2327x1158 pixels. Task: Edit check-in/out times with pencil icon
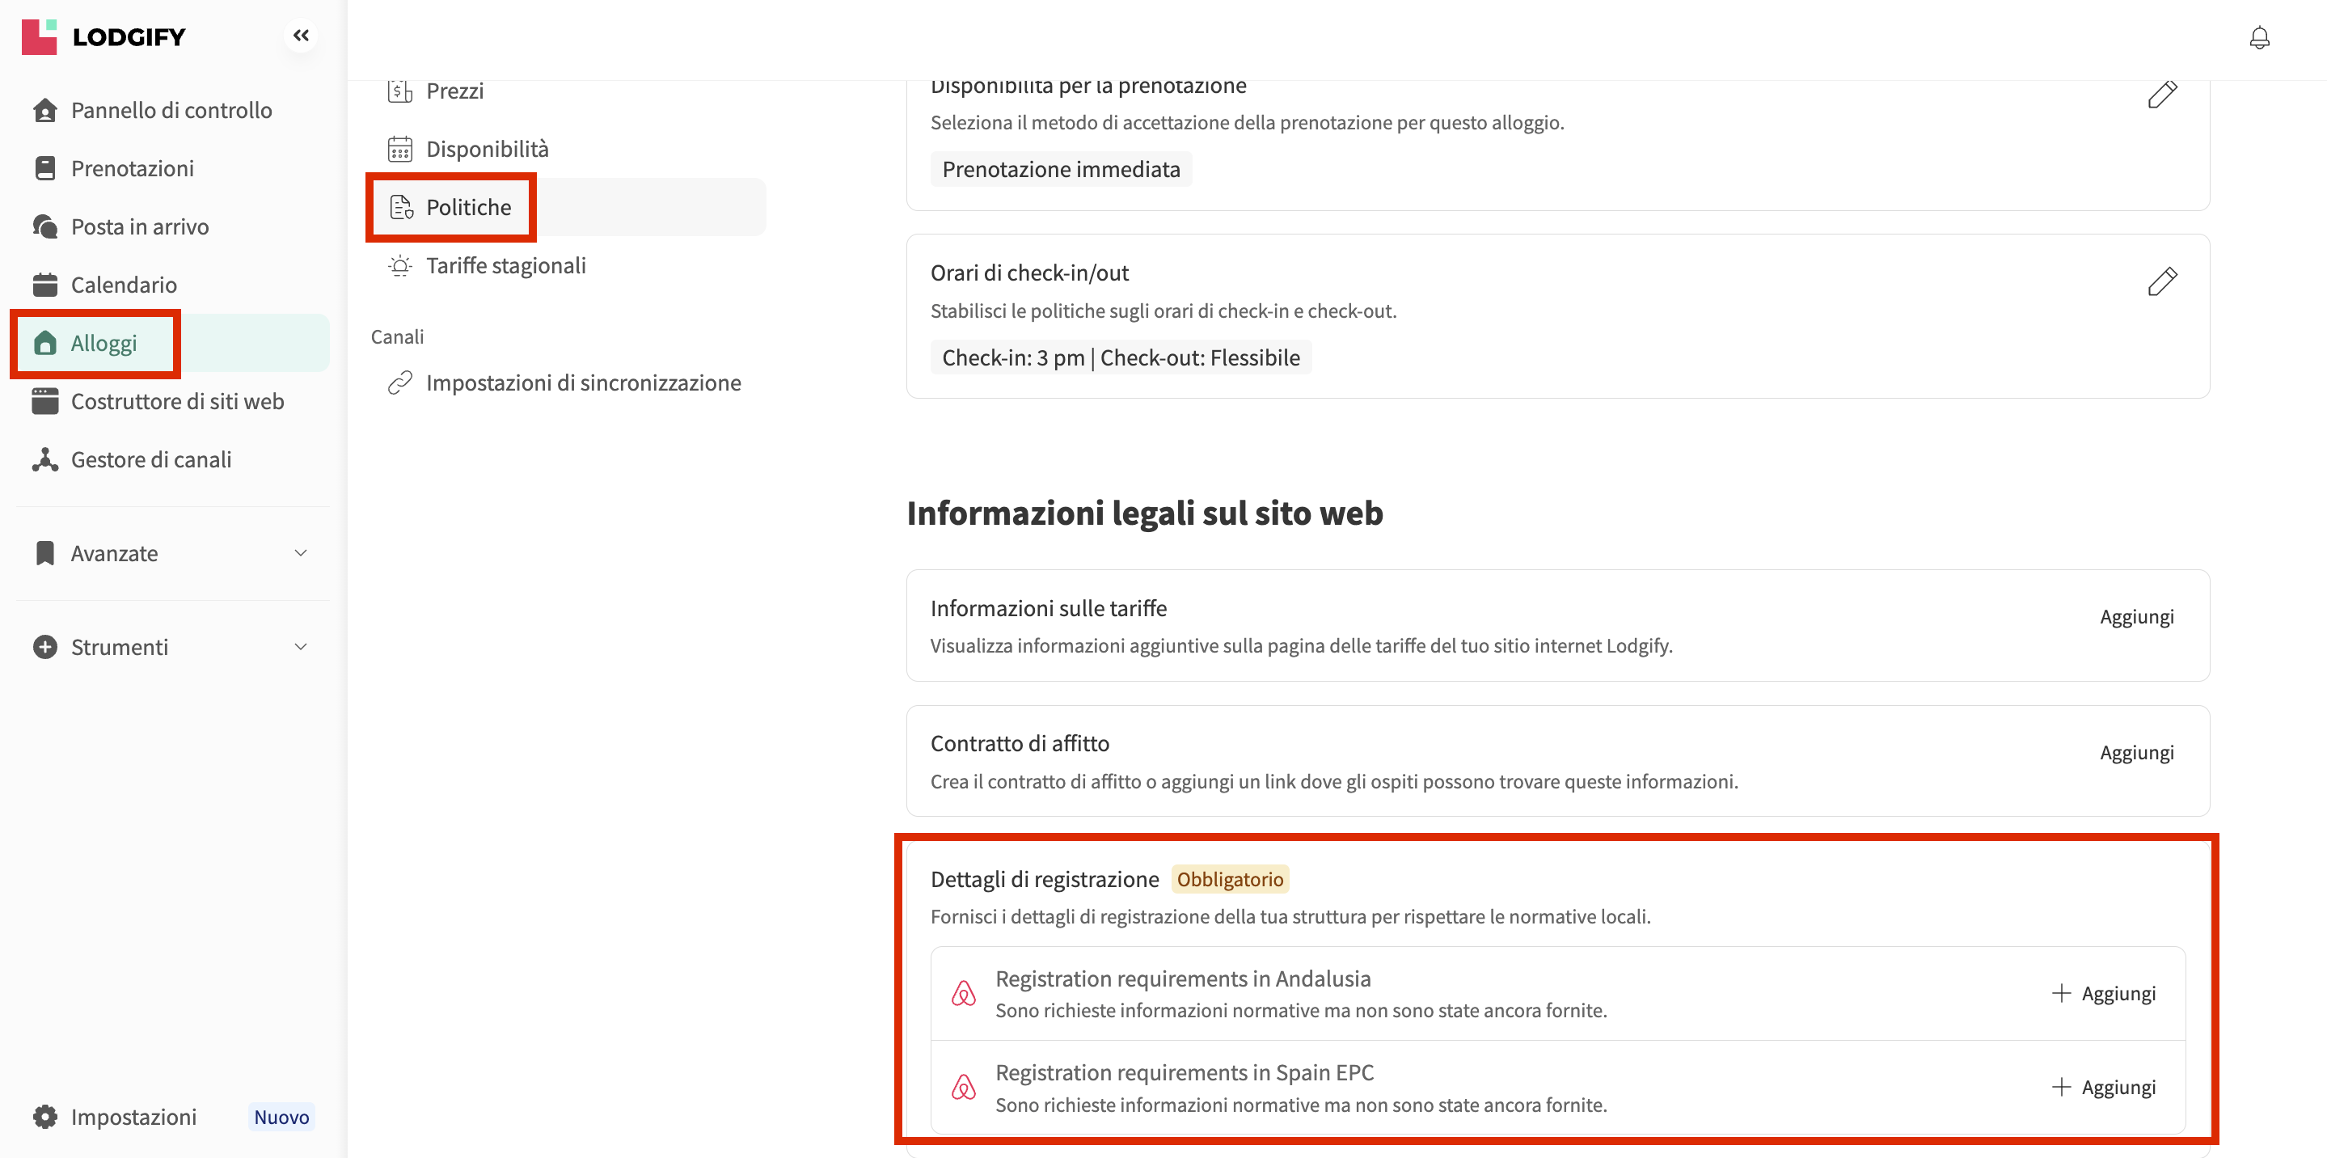[2162, 282]
